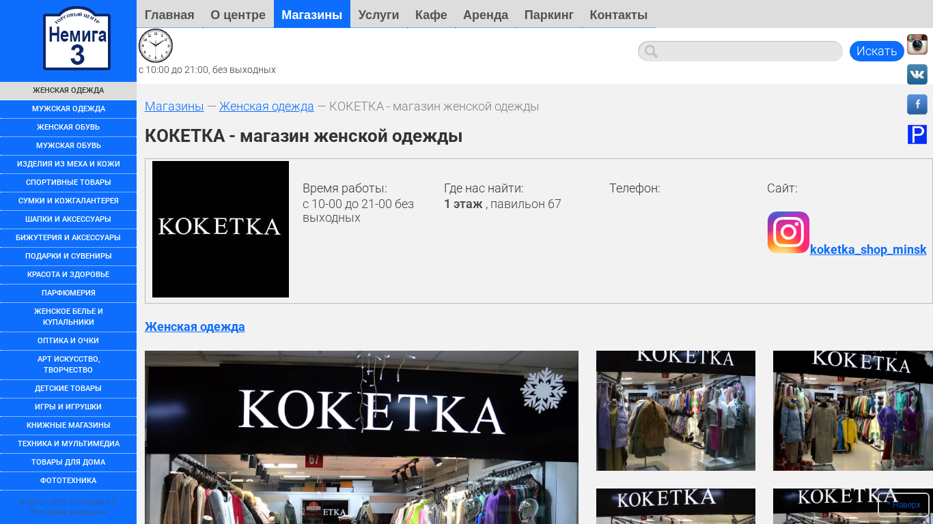The height and width of the screenshot is (524, 933).
Task: Open Изделия из меха и кожи category
Action: (68, 164)
